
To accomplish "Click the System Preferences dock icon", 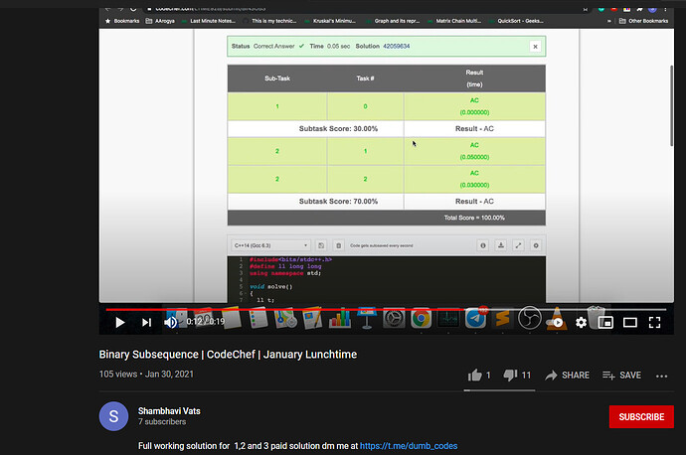I will pos(394,318).
